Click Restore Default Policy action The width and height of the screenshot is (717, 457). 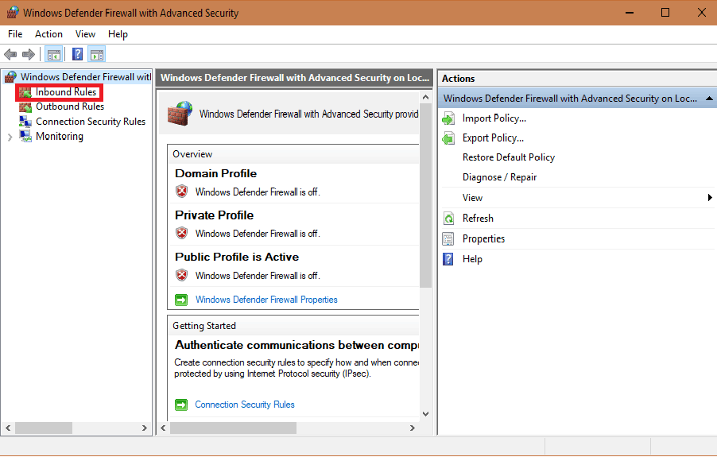[509, 157]
